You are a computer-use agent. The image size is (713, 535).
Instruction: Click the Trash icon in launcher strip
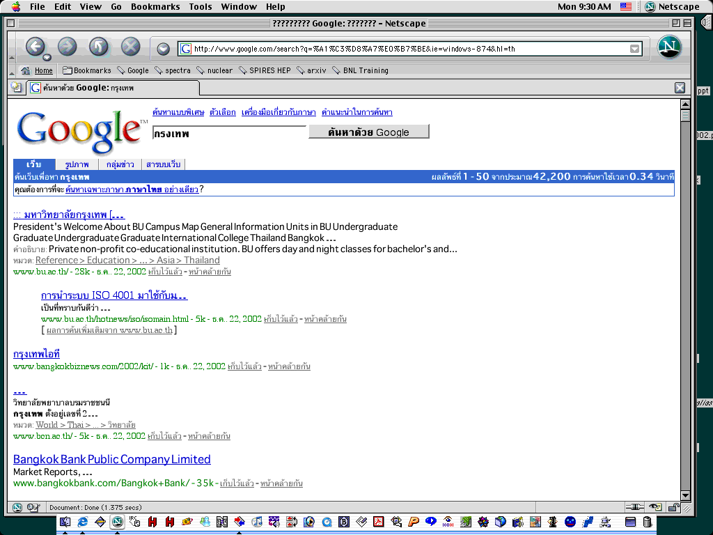pos(648,521)
